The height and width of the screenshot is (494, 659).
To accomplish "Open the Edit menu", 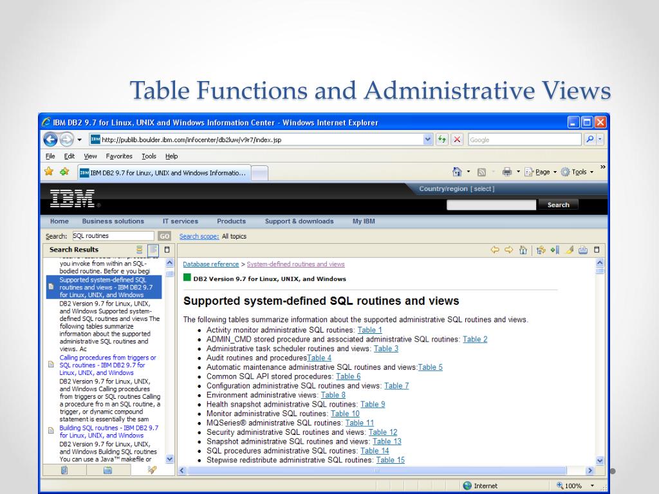I will pyautogui.click(x=70, y=156).
